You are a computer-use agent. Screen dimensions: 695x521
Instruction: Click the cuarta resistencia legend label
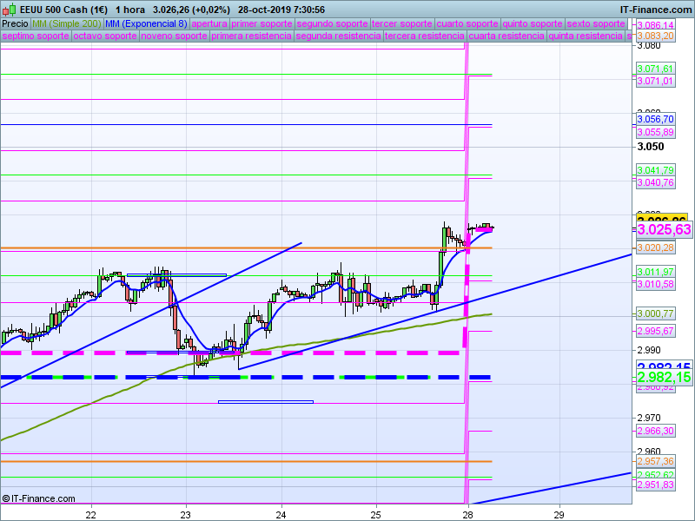click(x=507, y=36)
